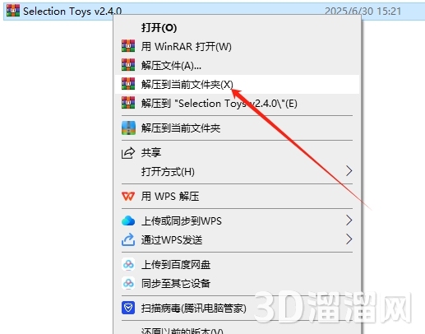This screenshot has height=334, width=425.
Task: Expand the 通过WPS发送 submenu chevron
Action: point(349,239)
